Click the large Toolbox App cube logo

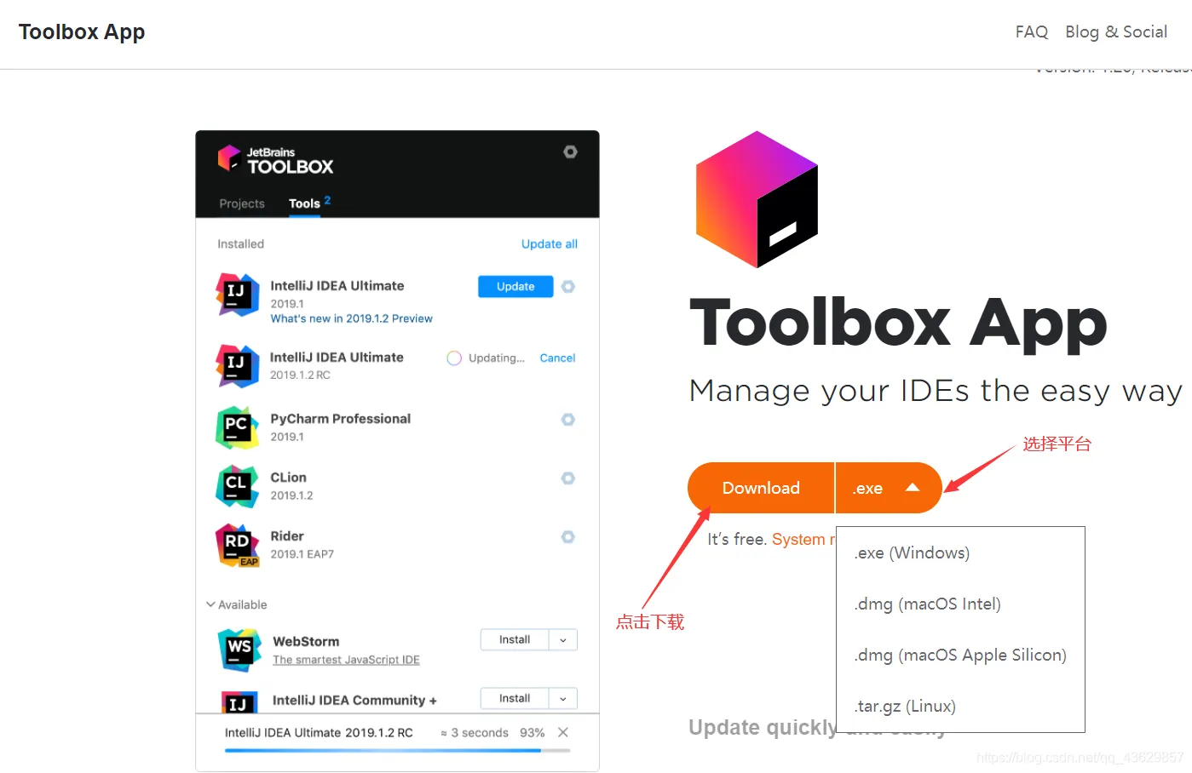(757, 199)
